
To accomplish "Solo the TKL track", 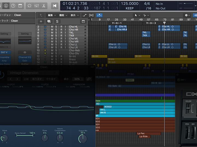I will [56, 33].
